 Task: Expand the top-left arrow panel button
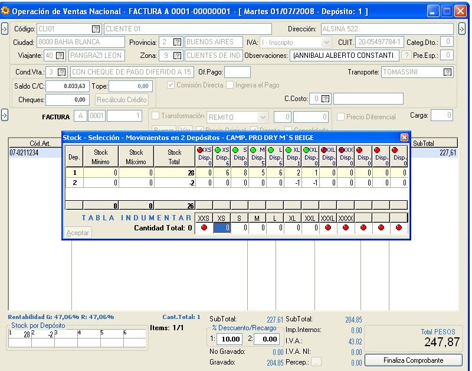[4, 29]
